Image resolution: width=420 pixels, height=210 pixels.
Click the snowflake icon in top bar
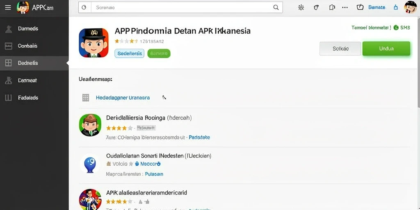(301, 7)
